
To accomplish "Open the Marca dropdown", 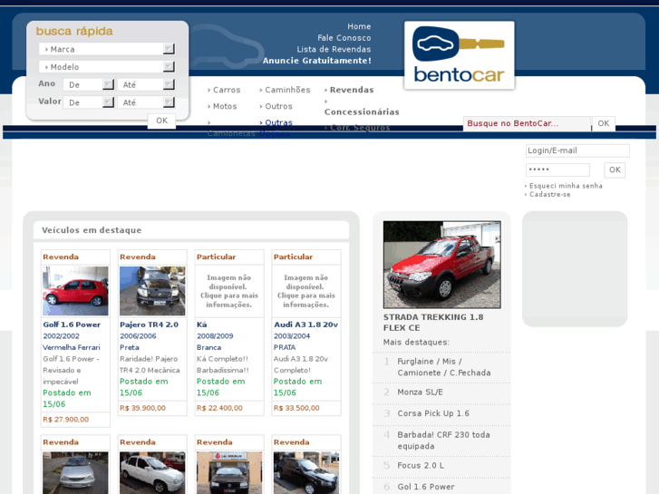I will 106,49.
